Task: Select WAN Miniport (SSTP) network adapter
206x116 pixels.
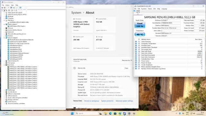Action: point(16,59)
